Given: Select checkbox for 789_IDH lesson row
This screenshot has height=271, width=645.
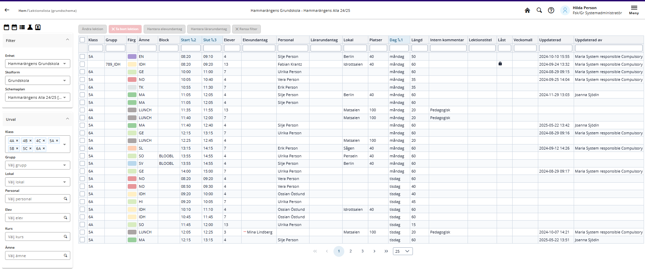Looking at the screenshot, I should [82, 64].
